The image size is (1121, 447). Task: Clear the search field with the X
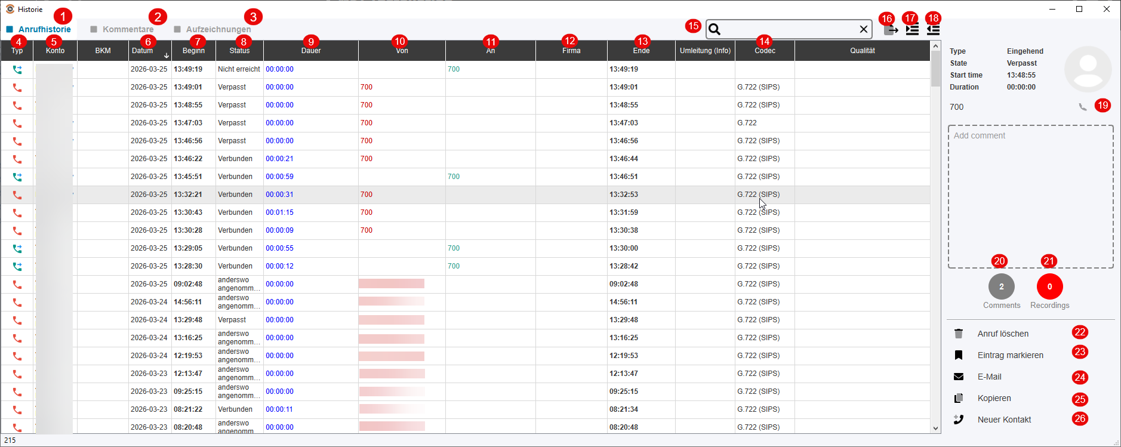(x=863, y=29)
